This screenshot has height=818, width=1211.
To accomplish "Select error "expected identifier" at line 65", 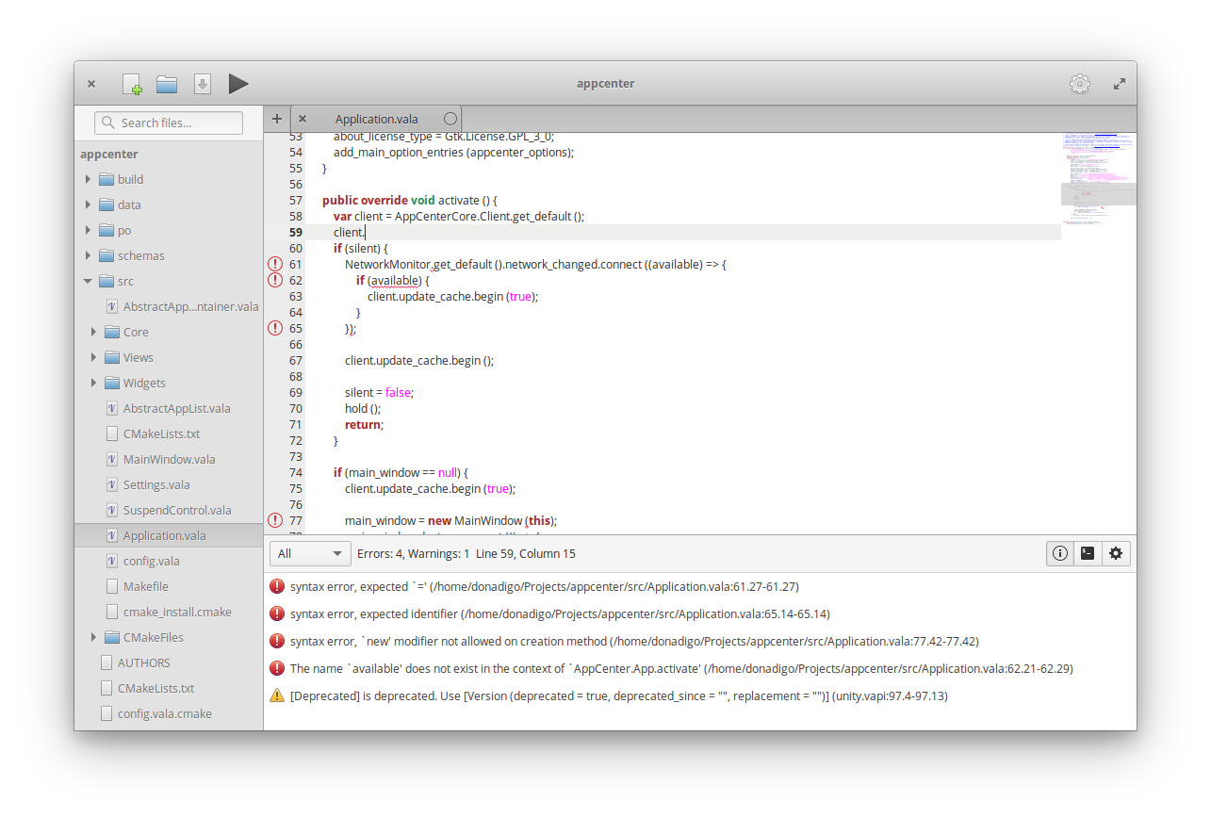I will 700,613.
